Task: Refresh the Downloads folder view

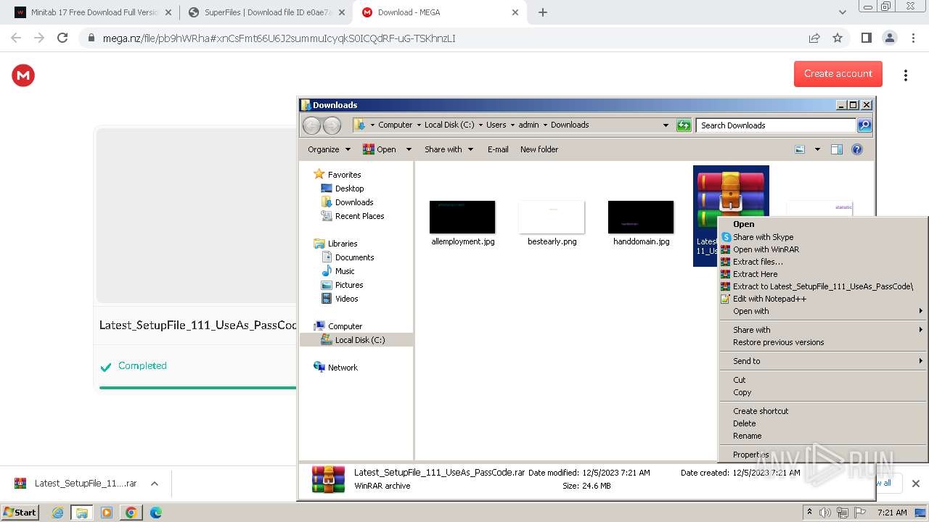Action: (x=684, y=125)
